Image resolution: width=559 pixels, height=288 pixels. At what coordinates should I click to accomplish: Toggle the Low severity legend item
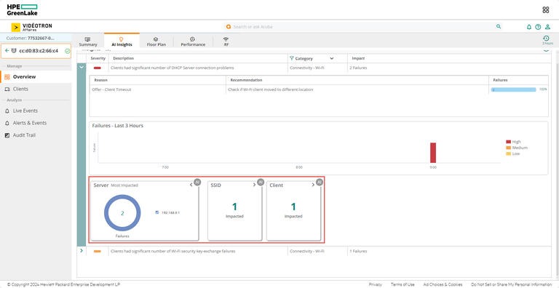pyautogui.click(x=512, y=153)
